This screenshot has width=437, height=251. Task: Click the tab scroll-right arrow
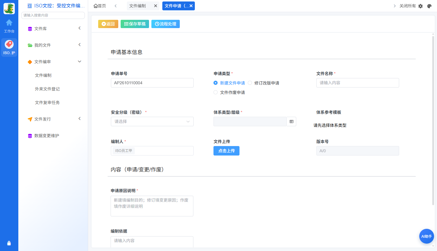click(x=394, y=6)
